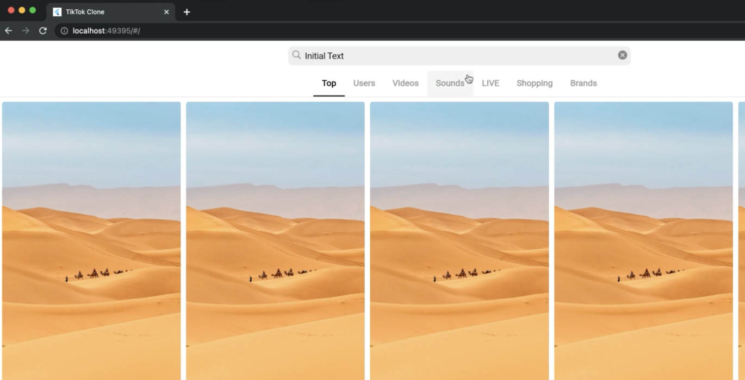The image size is (745, 380).
Task: Click the red macOS close button
Action: (x=11, y=10)
